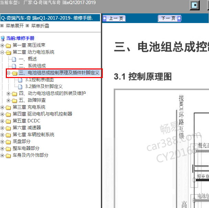Click folder icon of 第七章 车辆控制系统
Screen dimensions: 209x208
[x=8, y=135]
